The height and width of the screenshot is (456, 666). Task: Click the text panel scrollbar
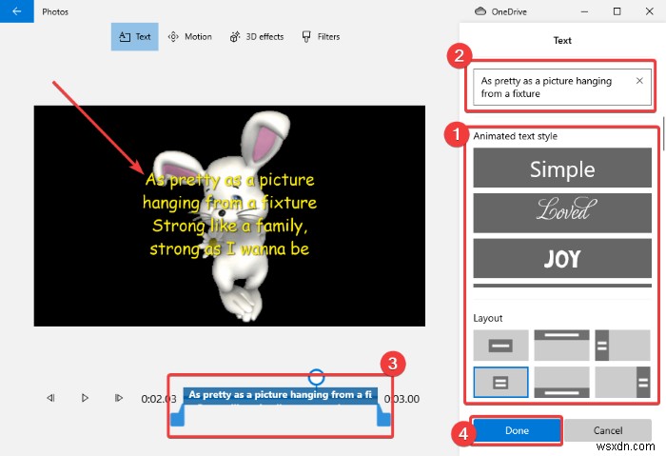pos(663,132)
